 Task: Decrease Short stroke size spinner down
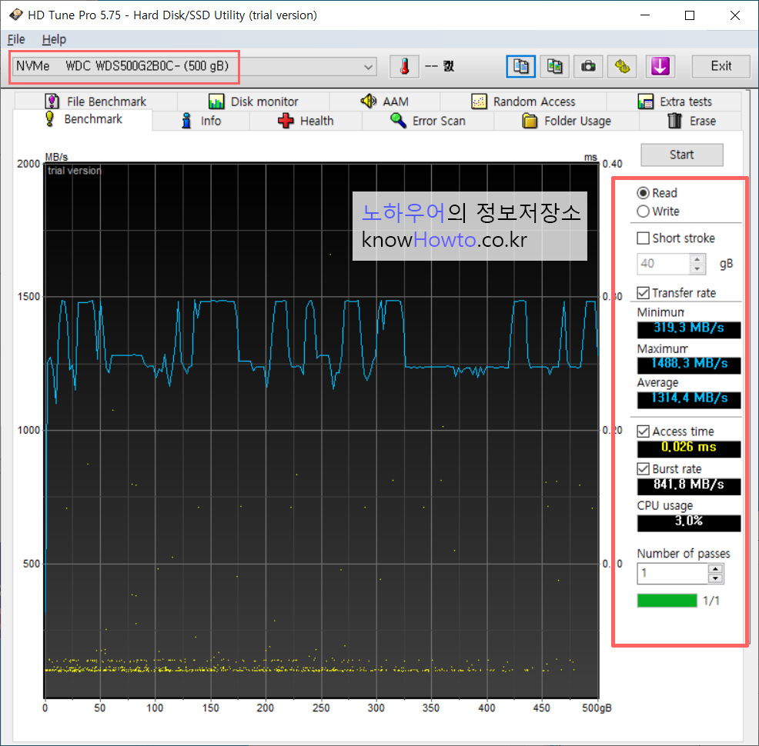click(x=697, y=269)
